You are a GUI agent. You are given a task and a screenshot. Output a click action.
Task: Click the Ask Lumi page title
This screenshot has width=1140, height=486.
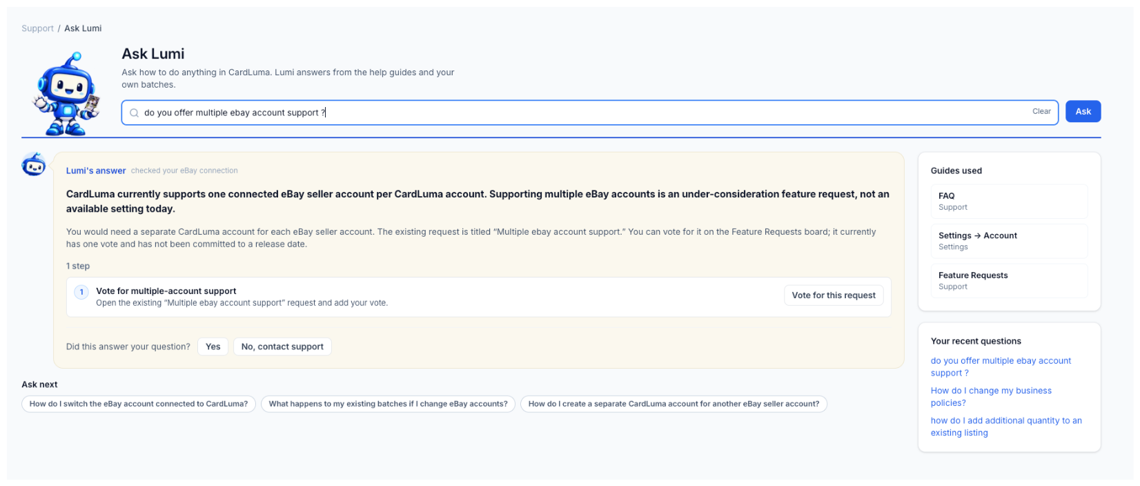coord(153,54)
